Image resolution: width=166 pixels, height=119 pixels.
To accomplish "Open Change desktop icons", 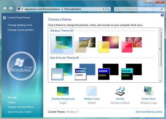I will coord(20,25).
